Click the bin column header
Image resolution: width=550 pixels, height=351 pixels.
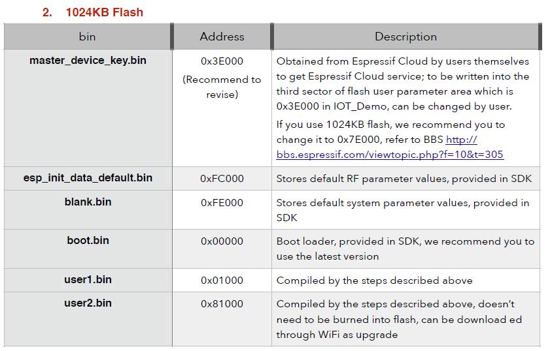click(88, 37)
